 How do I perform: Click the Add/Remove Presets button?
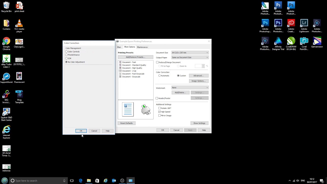tap(135, 57)
